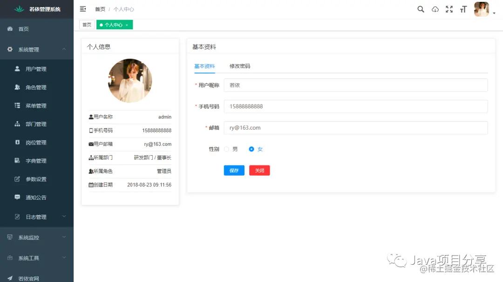Collapse the 系统管理 menu chevron

[64, 49]
